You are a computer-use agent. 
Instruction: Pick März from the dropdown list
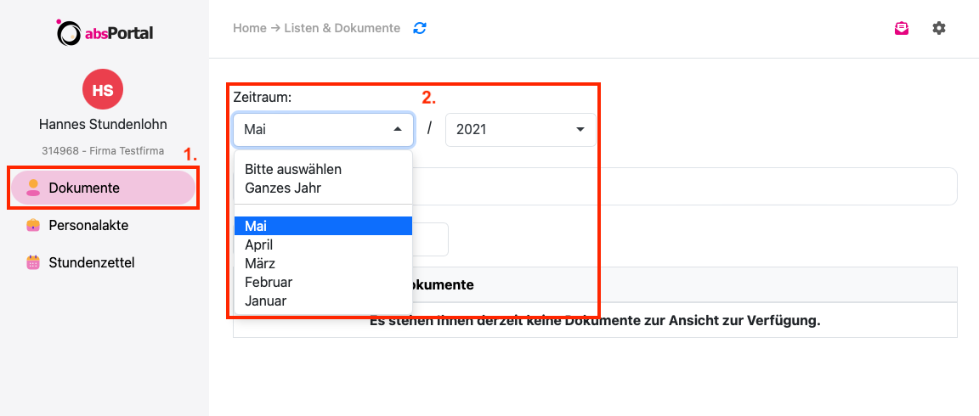pos(324,263)
